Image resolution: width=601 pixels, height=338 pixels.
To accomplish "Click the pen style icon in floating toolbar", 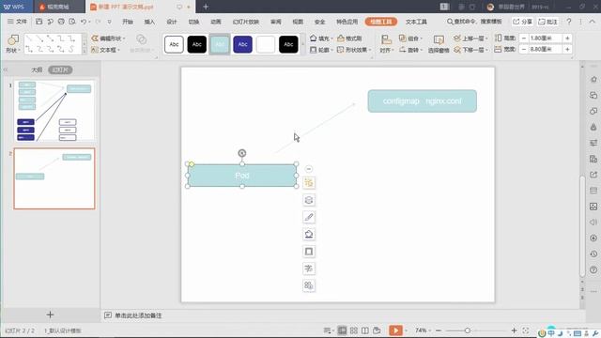I will pyautogui.click(x=309, y=217).
